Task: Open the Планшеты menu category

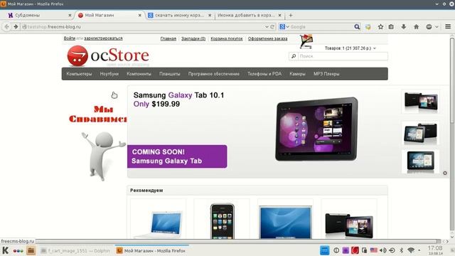Action: pyautogui.click(x=169, y=74)
